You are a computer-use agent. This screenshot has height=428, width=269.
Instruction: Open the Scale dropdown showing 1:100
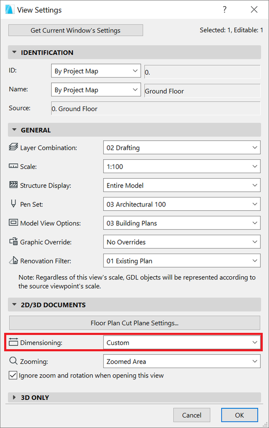182,167
